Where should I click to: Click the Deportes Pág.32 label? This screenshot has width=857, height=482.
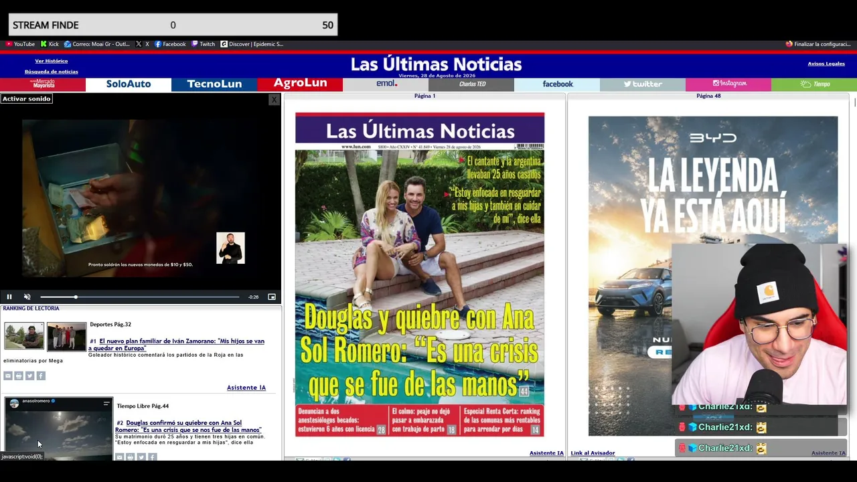[x=110, y=325]
